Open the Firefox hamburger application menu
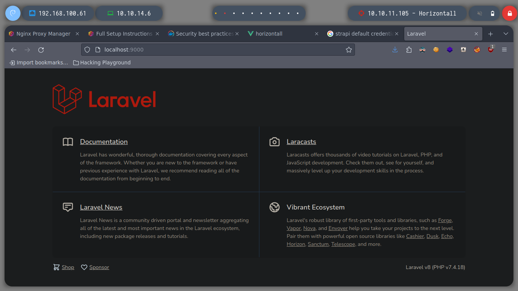This screenshot has width=518, height=291. 504,50
